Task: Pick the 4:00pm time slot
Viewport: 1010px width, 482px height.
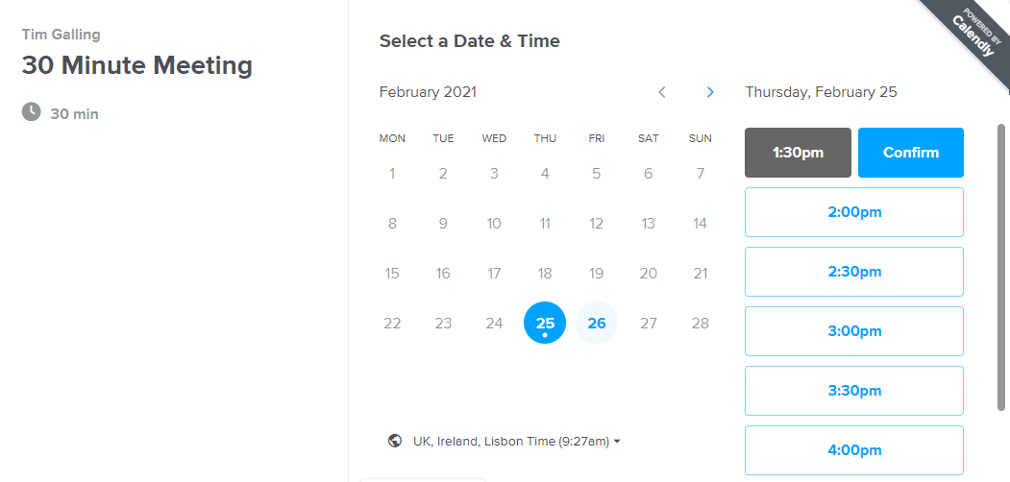Action: click(x=853, y=449)
